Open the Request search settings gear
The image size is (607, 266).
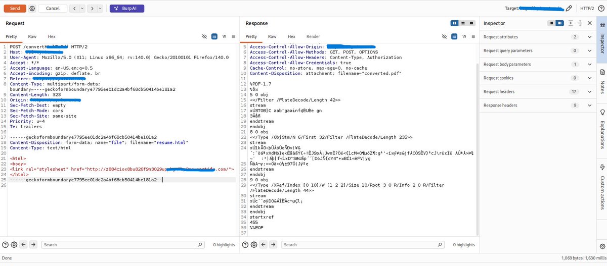tap(14, 244)
